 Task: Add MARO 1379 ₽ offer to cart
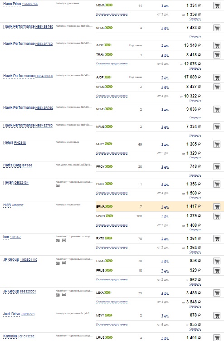[x=217, y=216]
